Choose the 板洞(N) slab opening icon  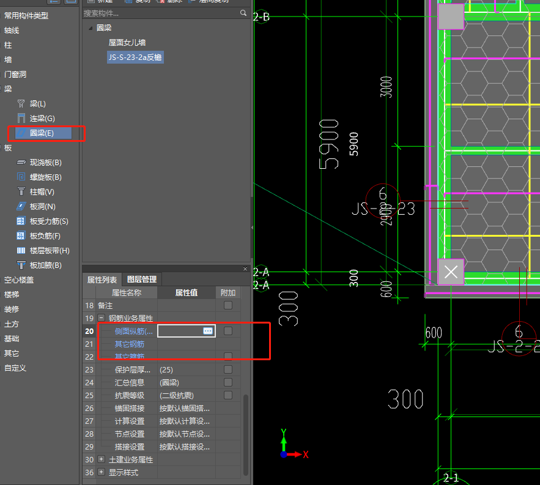pyautogui.click(x=21, y=207)
